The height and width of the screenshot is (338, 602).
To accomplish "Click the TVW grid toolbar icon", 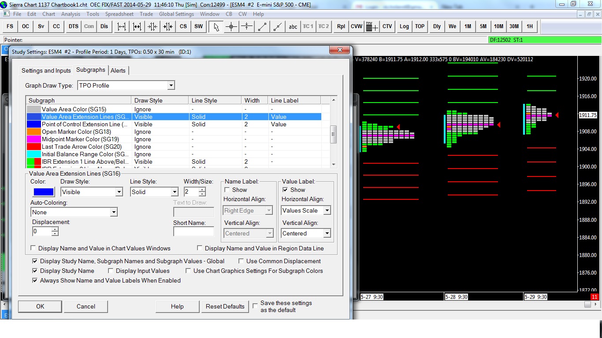I will coord(372,26).
